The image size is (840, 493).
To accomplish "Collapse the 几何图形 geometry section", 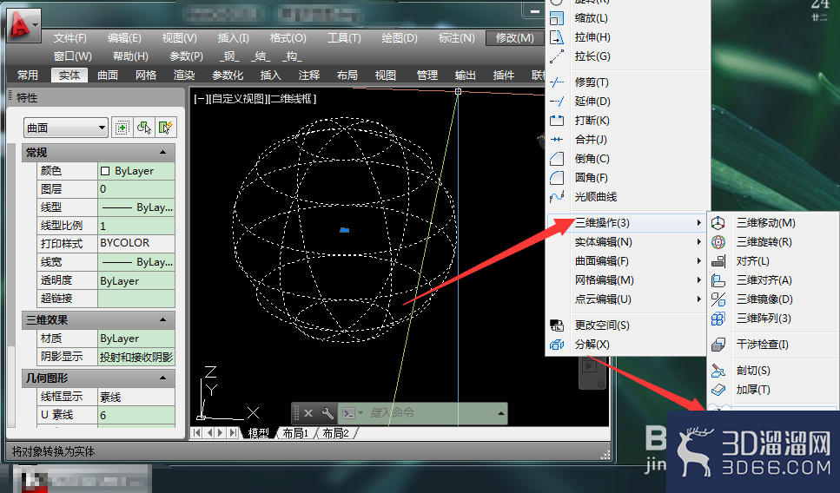I will pyautogui.click(x=162, y=378).
